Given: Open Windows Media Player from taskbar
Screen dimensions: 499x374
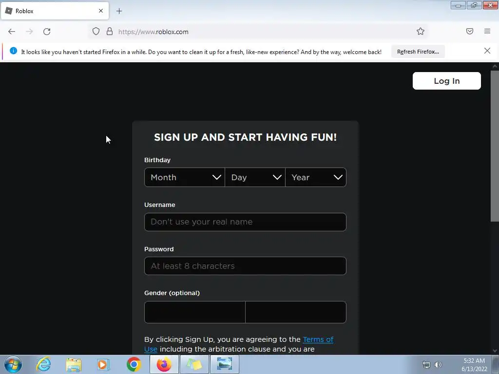Looking at the screenshot, I should tap(103, 364).
